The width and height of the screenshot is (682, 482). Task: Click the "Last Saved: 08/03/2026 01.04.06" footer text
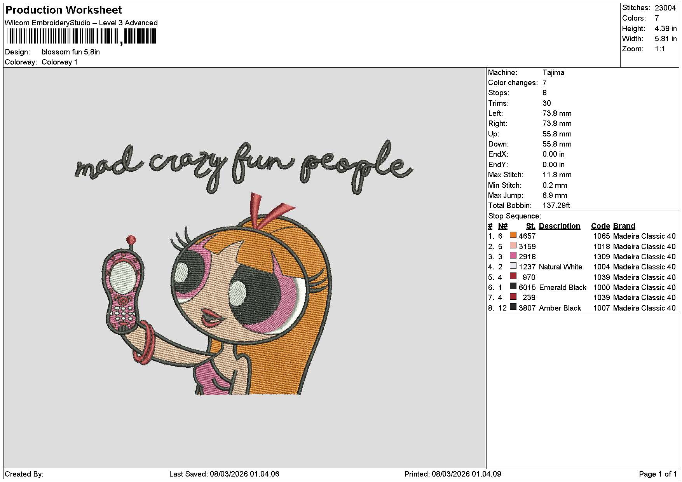point(224,474)
